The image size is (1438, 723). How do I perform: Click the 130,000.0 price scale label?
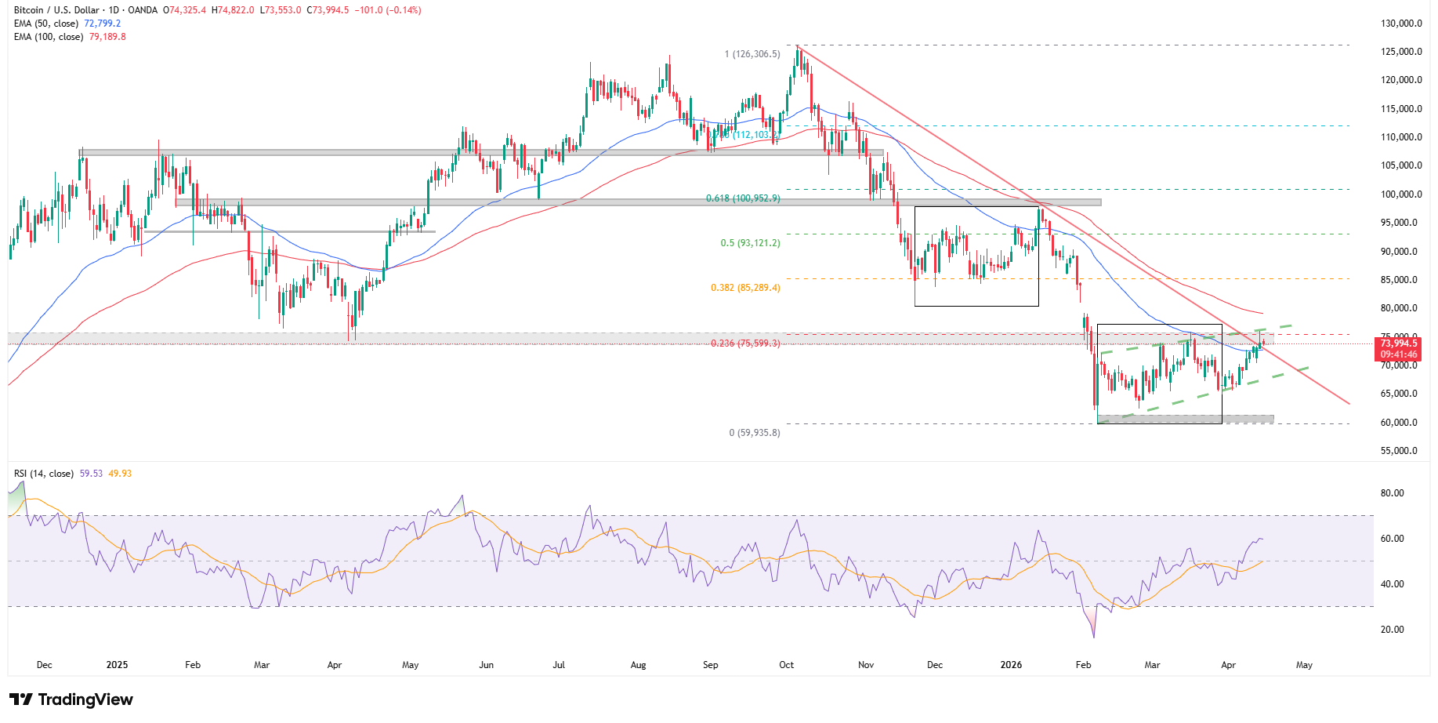[1400, 24]
